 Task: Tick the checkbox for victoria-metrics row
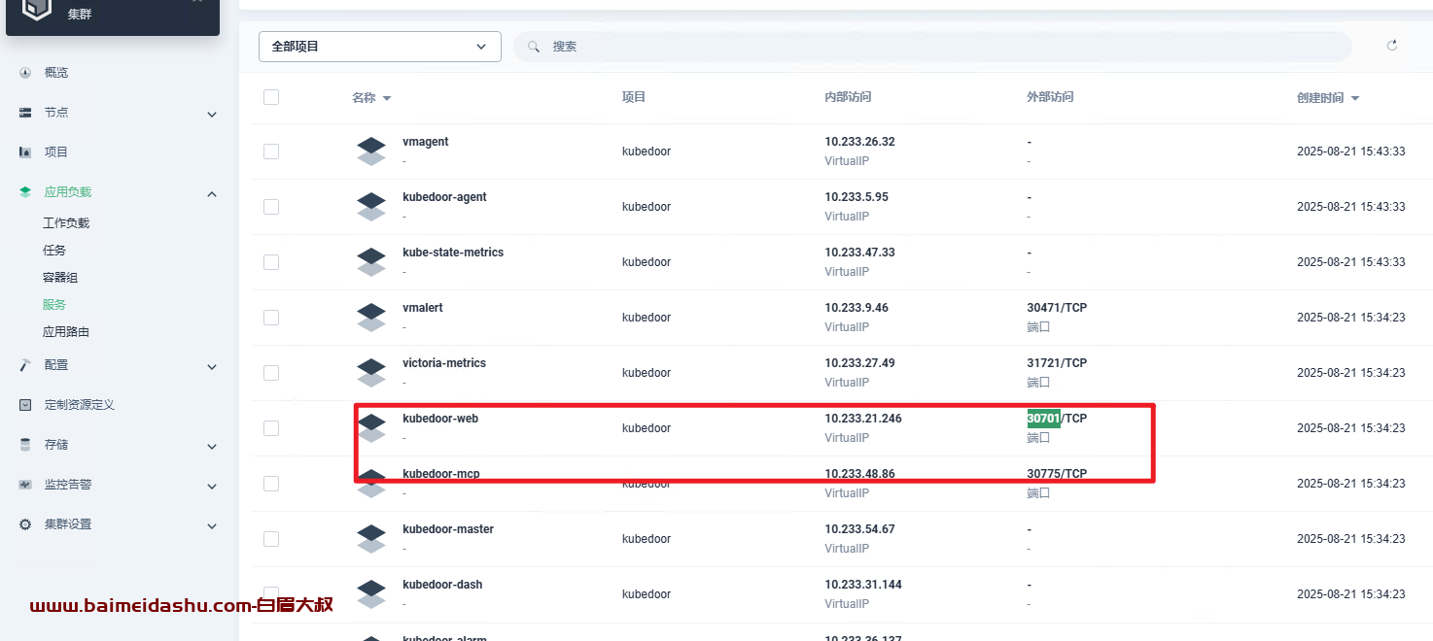[271, 373]
